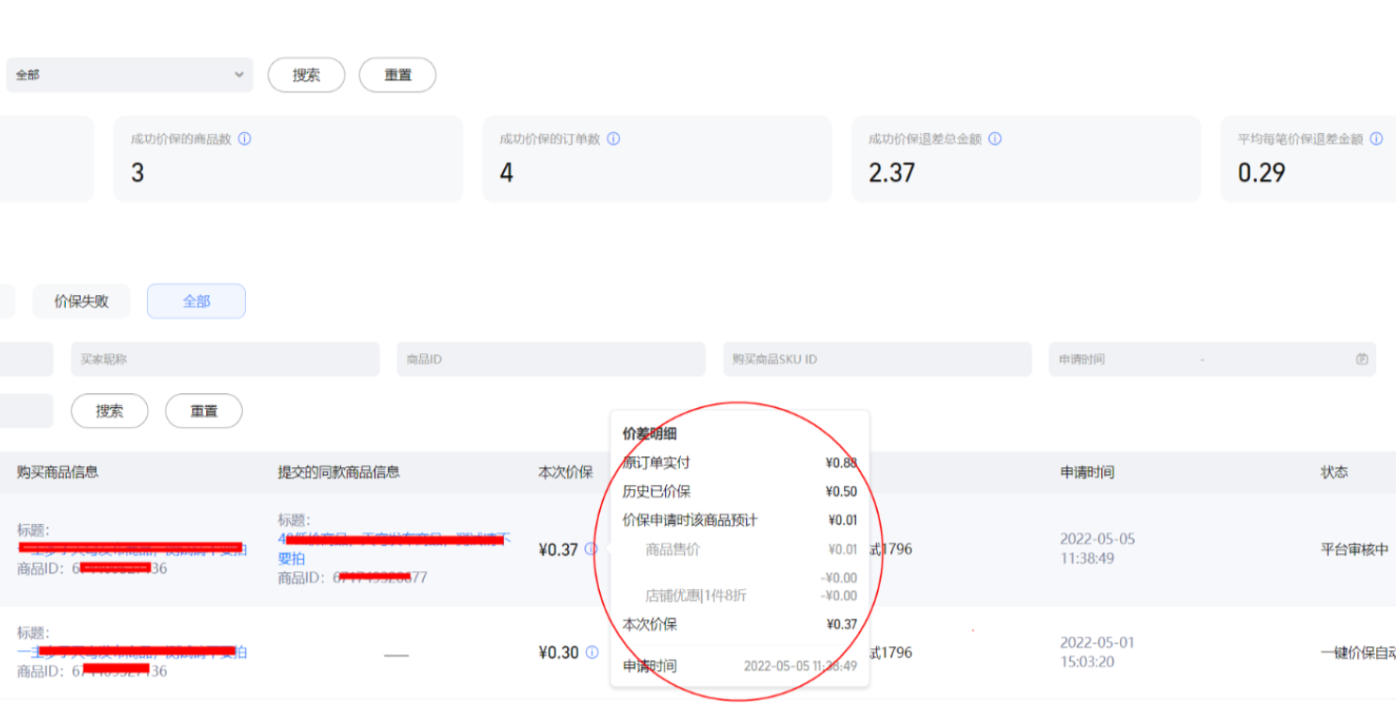Screen dimensions: 1396x703
Task: Click the ¥0.37 price protection amount in table
Action: coord(558,549)
